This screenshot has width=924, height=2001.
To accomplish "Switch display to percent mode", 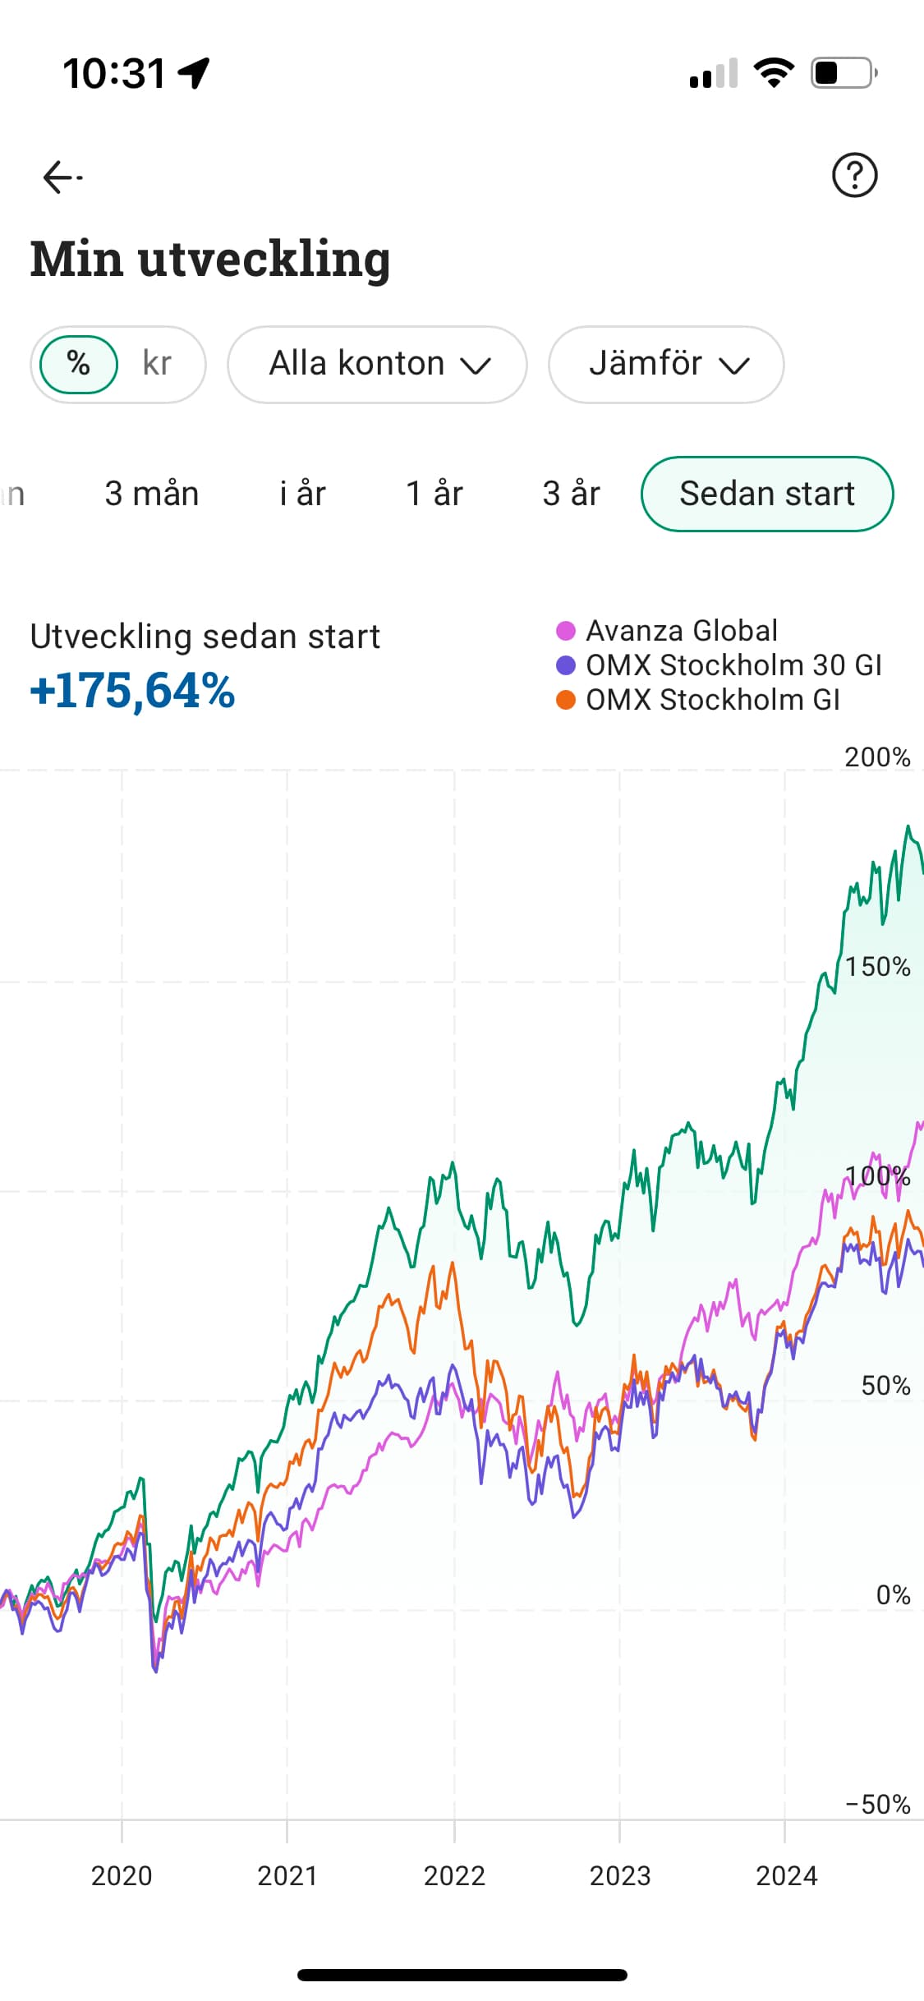I will pyautogui.click(x=79, y=364).
